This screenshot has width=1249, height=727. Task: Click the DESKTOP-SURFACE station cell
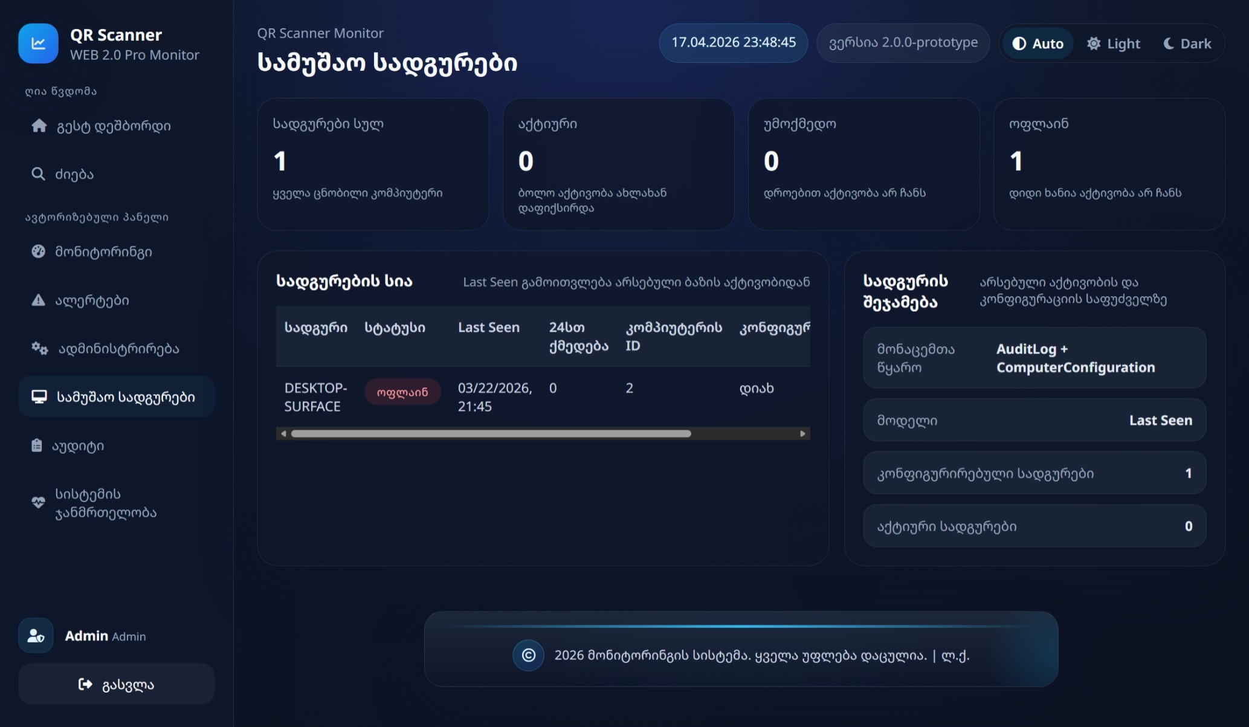pyautogui.click(x=316, y=397)
